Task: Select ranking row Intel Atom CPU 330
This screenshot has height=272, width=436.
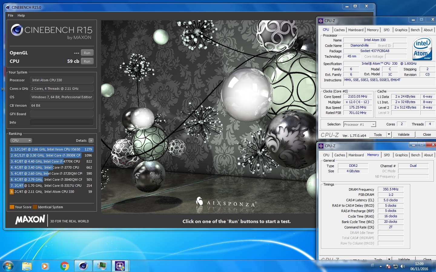Action: 51,192
